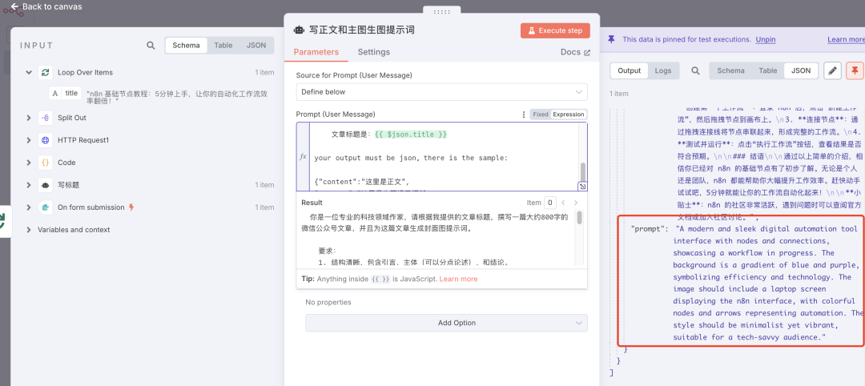Expand the prompt editor with corner icon
This screenshot has height=386, width=865.
pos(581,187)
